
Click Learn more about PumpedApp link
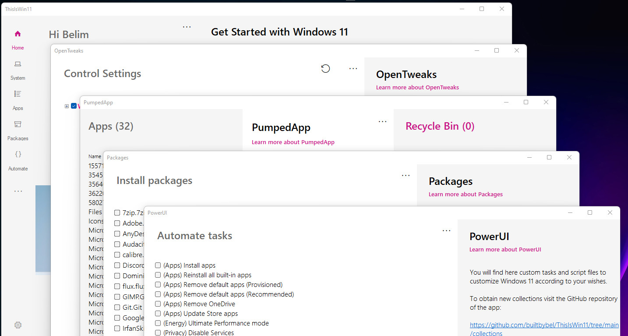click(x=293, y=142)
